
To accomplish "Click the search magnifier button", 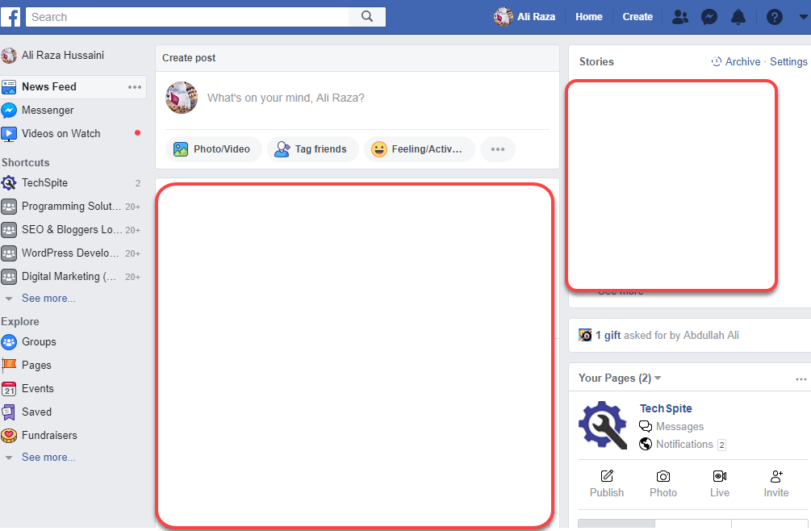I will 367,17.
